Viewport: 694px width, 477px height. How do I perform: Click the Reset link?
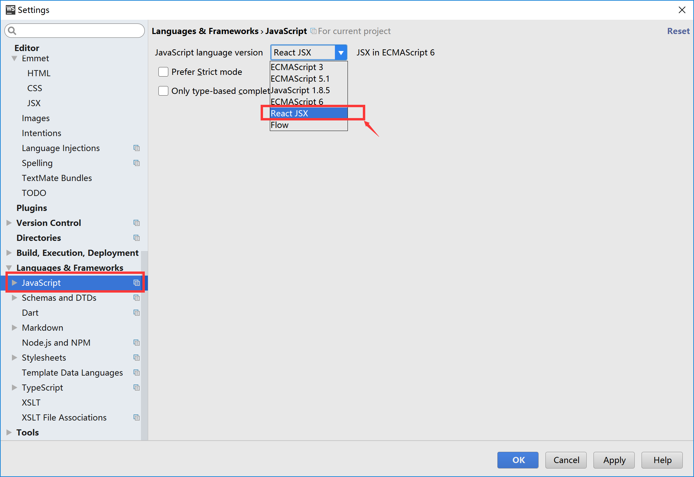[x=678, y=31]
